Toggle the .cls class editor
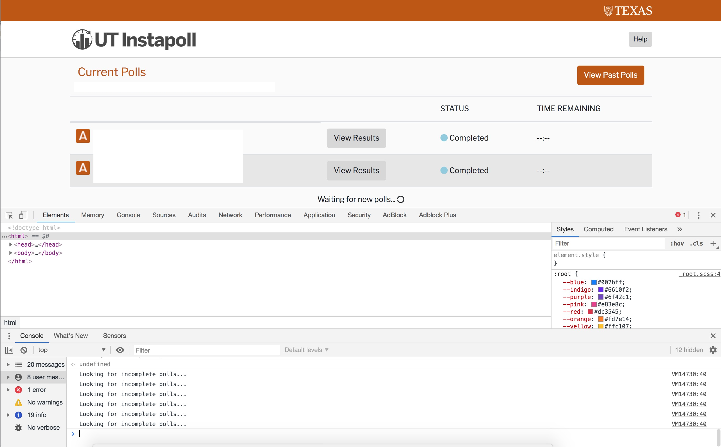The width and height of the screenshot is (721, 447). (696, 243)
